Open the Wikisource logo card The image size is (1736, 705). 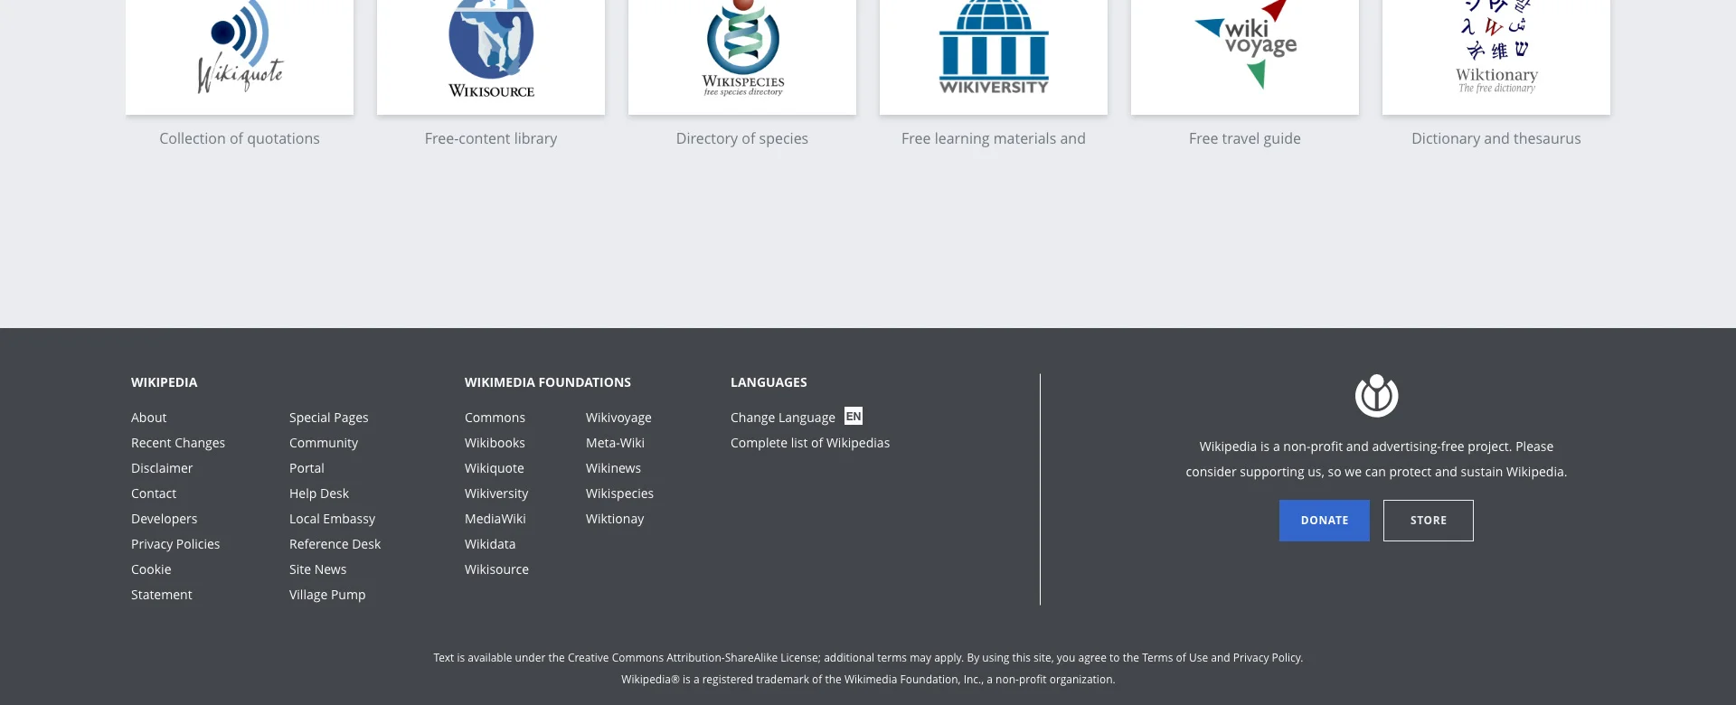coord(491,56)
